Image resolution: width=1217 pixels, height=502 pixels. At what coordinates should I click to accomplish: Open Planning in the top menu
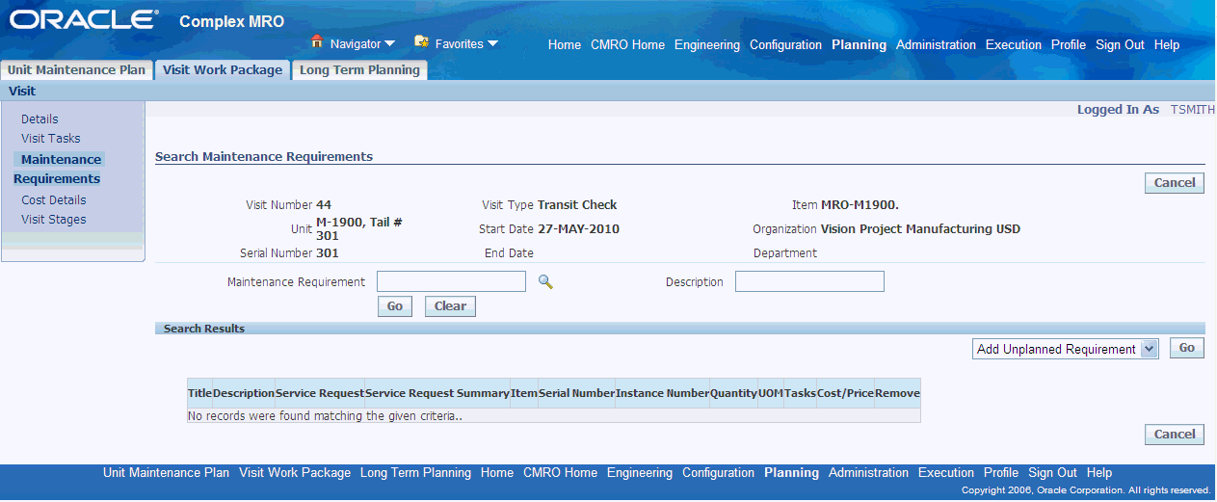pyautogui.click(x=859, y=45)
